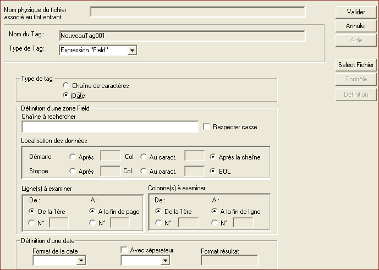Select N° radio under Ligne(s) De column
The height and width of the screenshot is (270, 379).
[x=32, y=223]
